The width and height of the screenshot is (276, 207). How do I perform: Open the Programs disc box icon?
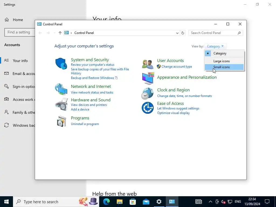click(61, 121)
